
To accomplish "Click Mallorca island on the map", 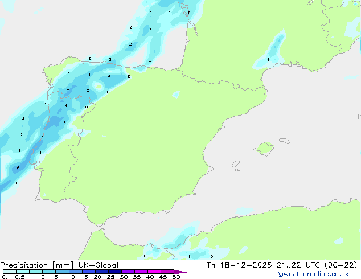I will click(x=264, y=149).
